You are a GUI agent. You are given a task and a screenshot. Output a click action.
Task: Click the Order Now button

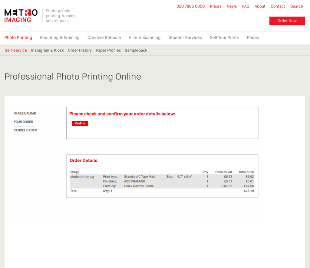287,21
